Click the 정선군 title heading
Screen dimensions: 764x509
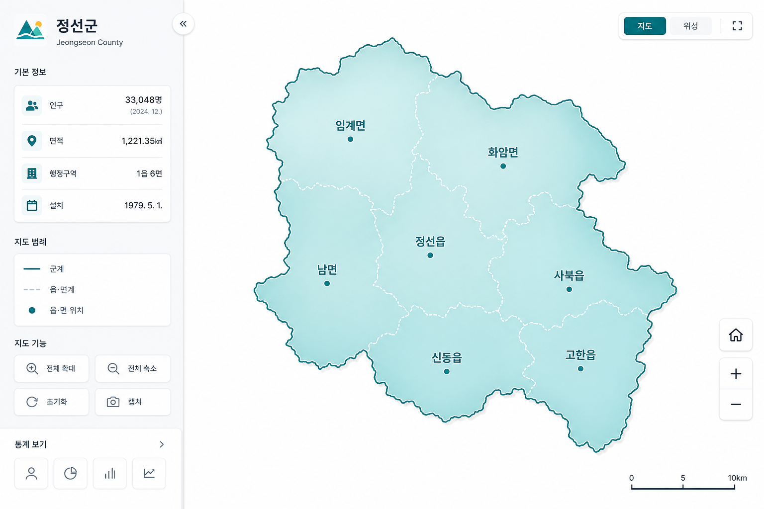(x=77, y=26)
